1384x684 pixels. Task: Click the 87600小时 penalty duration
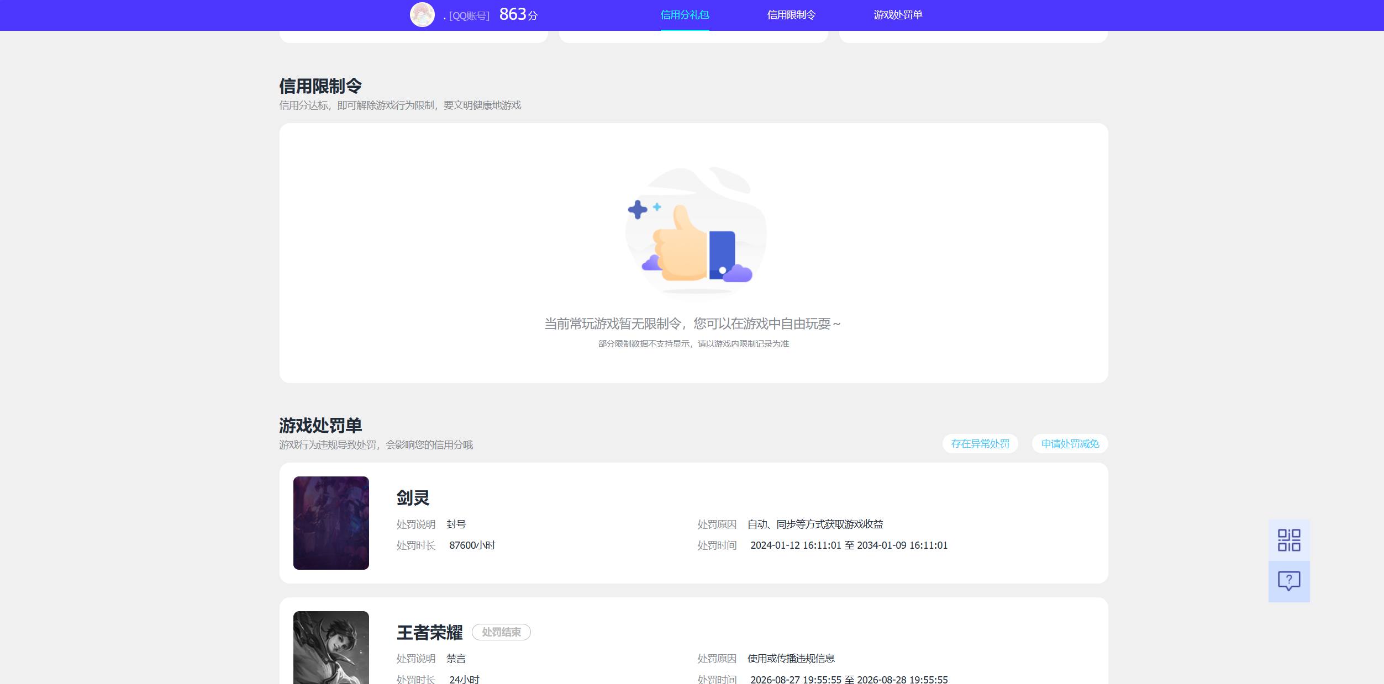tap(472, 545)
